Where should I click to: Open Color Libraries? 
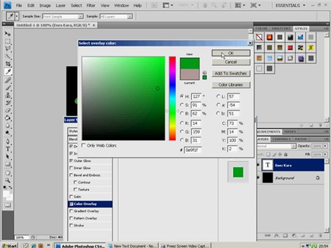[231, 85]
